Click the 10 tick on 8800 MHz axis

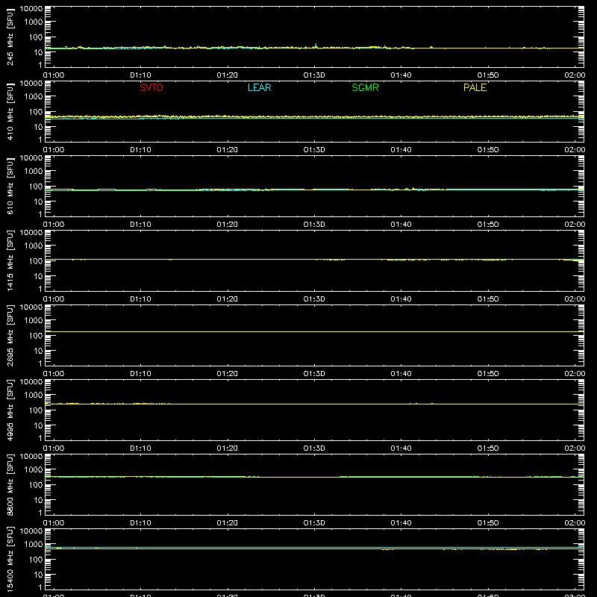pos(38,500)
